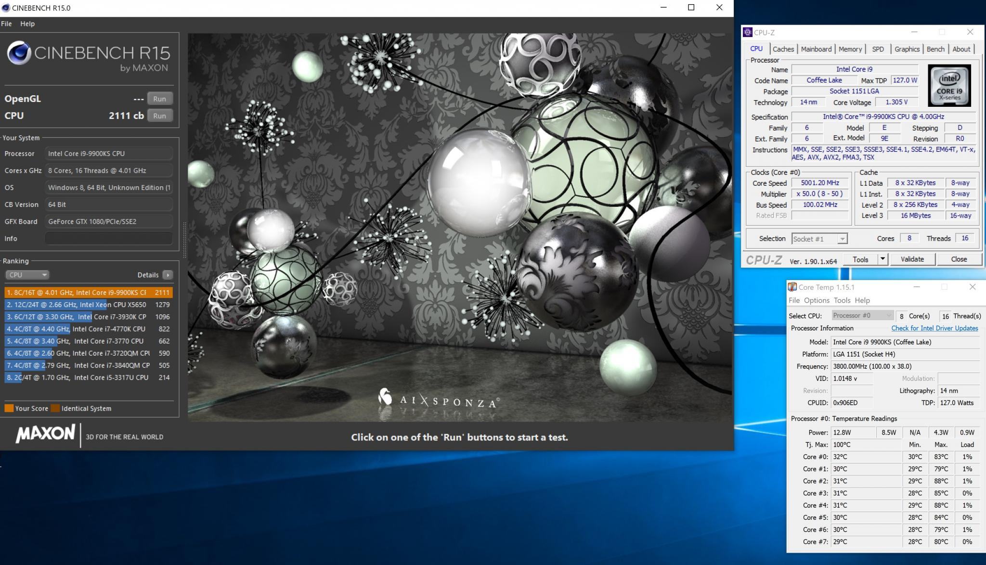
Task: Run the CPU benchmark test
Action: click(159, 116)
